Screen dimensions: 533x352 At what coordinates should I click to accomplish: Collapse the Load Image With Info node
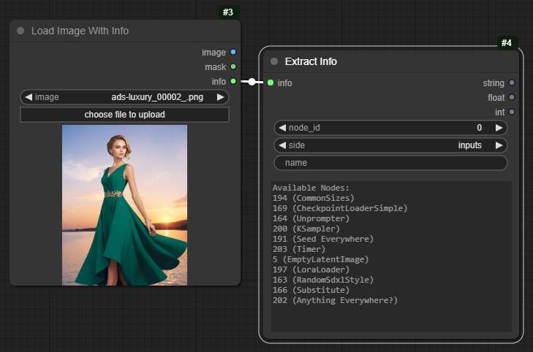[x=20, y=31]
